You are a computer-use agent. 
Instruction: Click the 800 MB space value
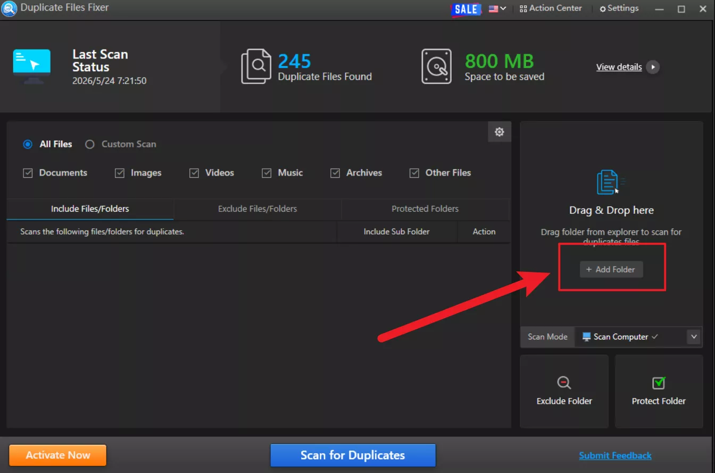(499, 61)
